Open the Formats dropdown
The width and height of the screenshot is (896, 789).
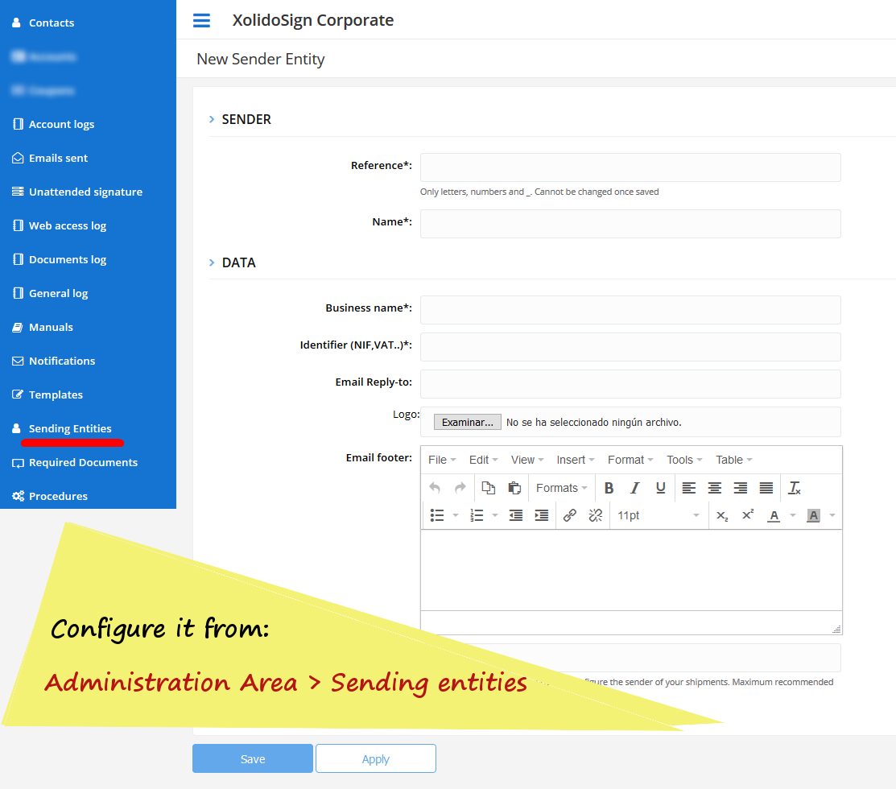562,488
